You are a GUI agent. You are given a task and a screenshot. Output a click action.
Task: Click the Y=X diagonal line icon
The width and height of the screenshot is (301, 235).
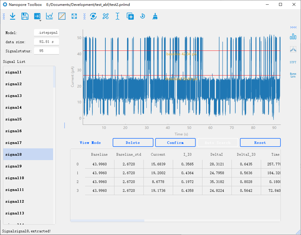(62, 16)
